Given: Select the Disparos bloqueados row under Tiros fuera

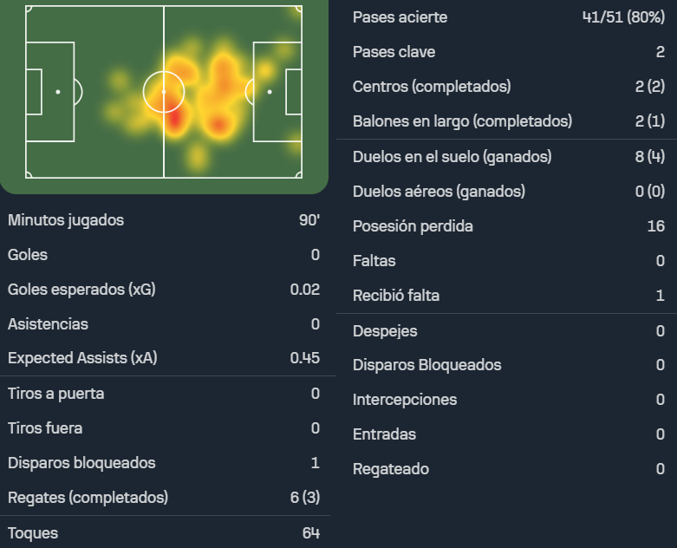Looking at the screenshot, I should (164, 463).
